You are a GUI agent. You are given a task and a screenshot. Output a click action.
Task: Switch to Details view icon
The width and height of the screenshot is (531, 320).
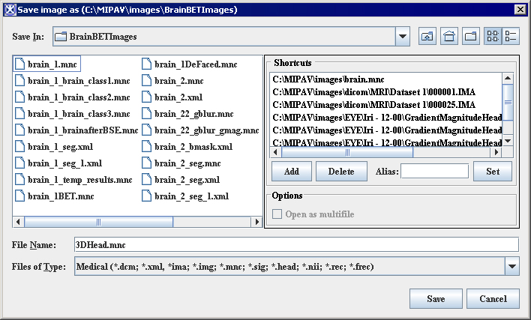pos(511,36)
